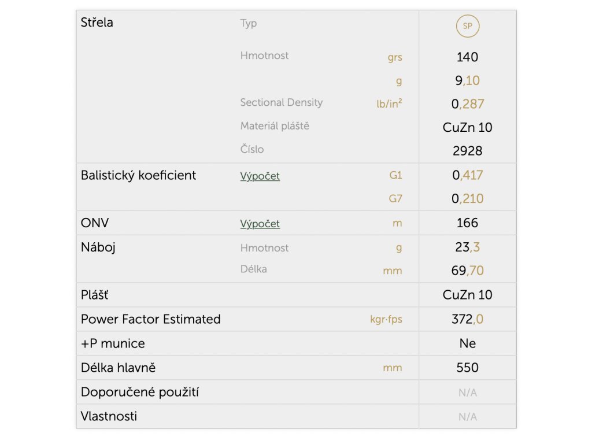Select the Plášť row label
The height and width of the screenshot is (444, 592).
coord(94,295)
